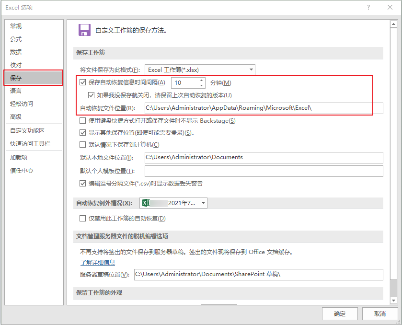This screenshot has width=402, height=325.
Task: Click the help question mark icon
Action: [x=368, y=8]
